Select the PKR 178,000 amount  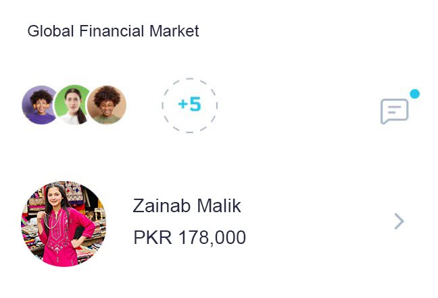189,238
